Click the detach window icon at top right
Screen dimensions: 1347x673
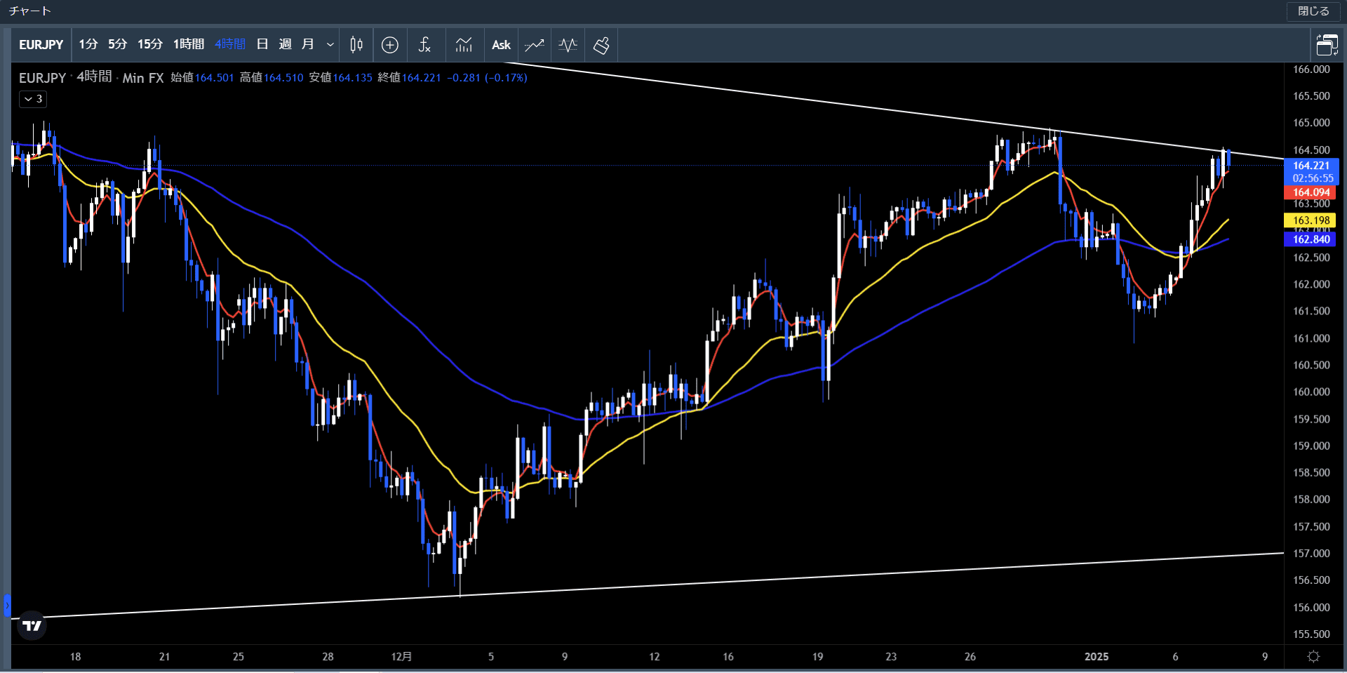coord(1327,45)
